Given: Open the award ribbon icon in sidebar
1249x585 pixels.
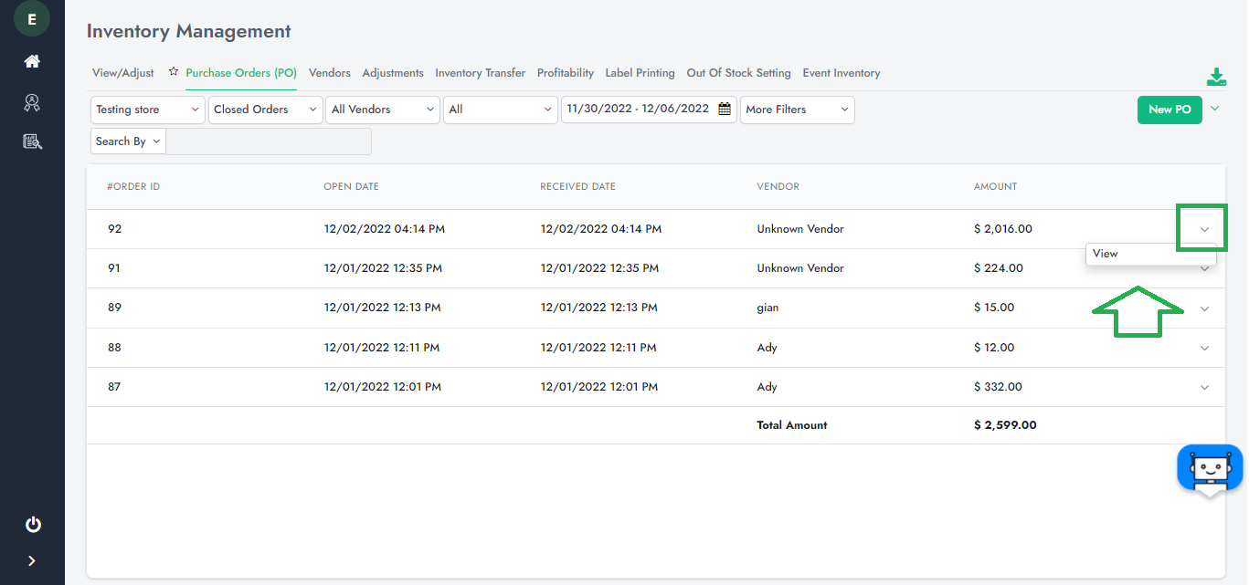Looking at the screenshot, I should coord(32,102).
